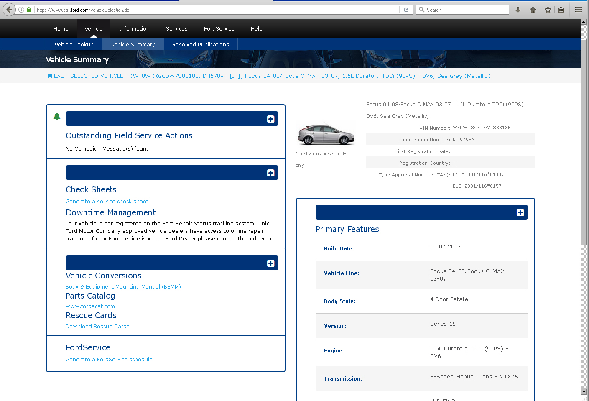Open the browser downloads arrow icon
Viewport: 589px width, 401px height.
click(518, 10)
